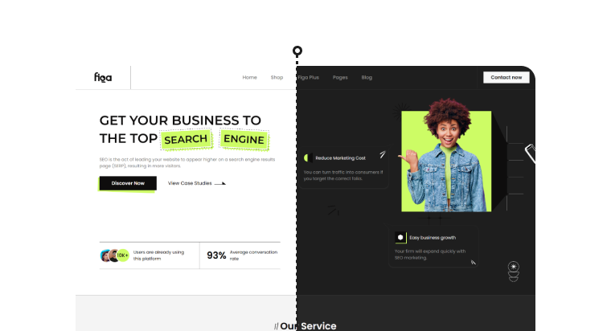Image resolution: width=611 pixels, height=331 pixels.
Task: Click the light/dark split handle at top
Action: click(x=297, y=51)
